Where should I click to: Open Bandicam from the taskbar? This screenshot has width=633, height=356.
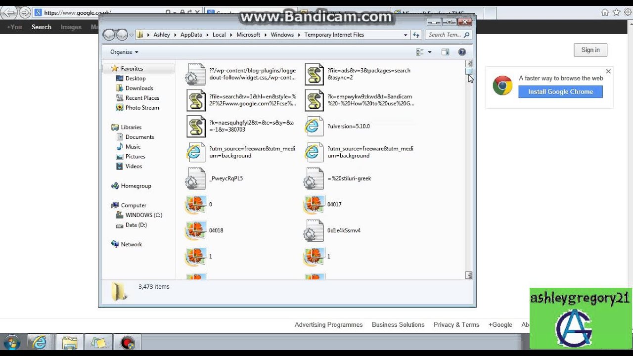128,342
